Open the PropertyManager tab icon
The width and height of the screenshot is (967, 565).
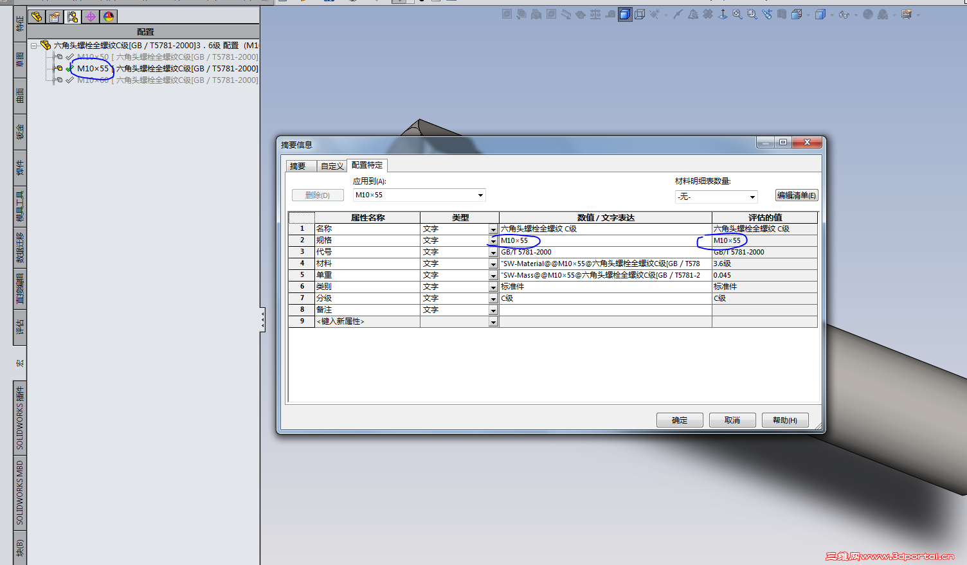point(55,17)
